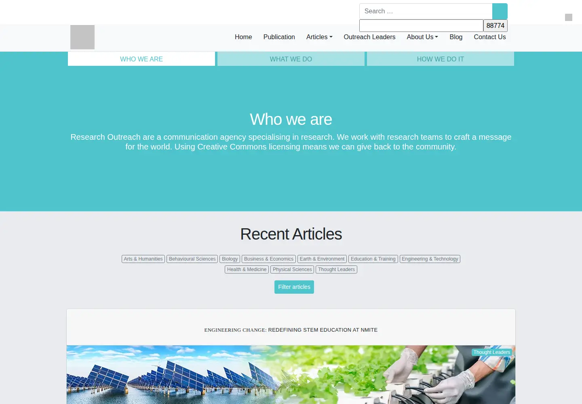Click the Filter articles button

tap(294, 287)
